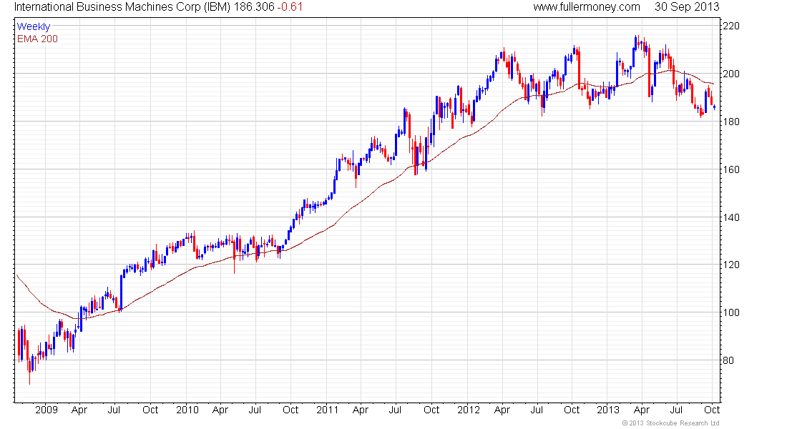Screen dimensions: 787x429
Task: Click the 2012 time axis label
Action: 469,410
